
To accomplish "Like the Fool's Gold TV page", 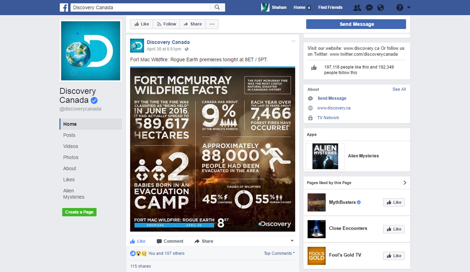I will (394, 256).
